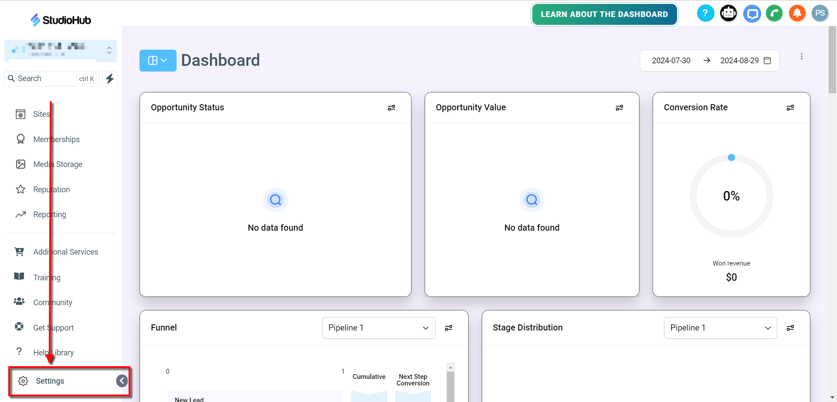Click Learn About The Dashboard button
837x402 pixels.
pos(604,14)
